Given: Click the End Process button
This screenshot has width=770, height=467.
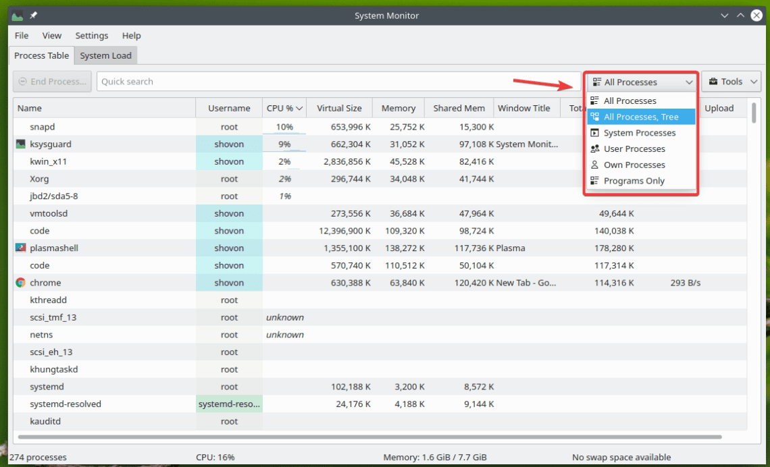Looking at the screenshot, I should [52, 81].
